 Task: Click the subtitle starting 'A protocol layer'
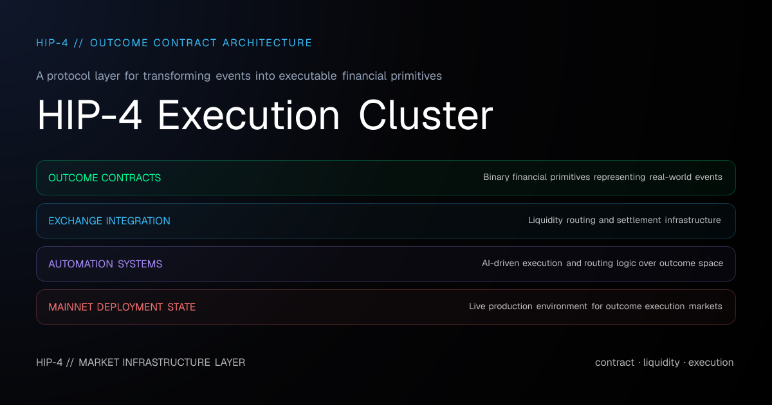(239, 76)
